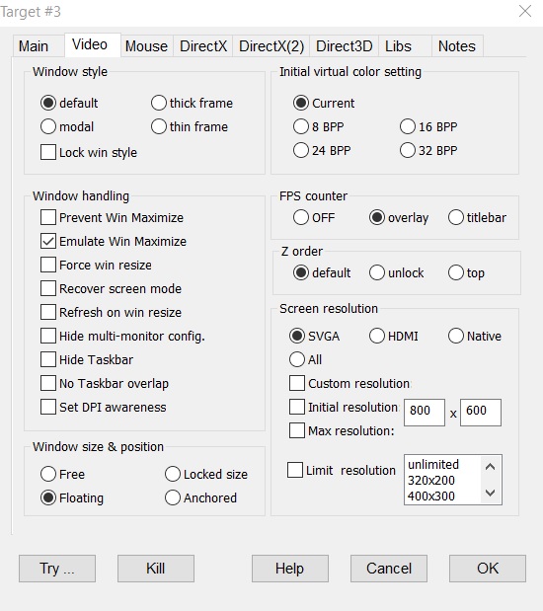This screenshot has height=611, width=543.
Task: Open the Direct3D tab
Action: pos(345,46)
